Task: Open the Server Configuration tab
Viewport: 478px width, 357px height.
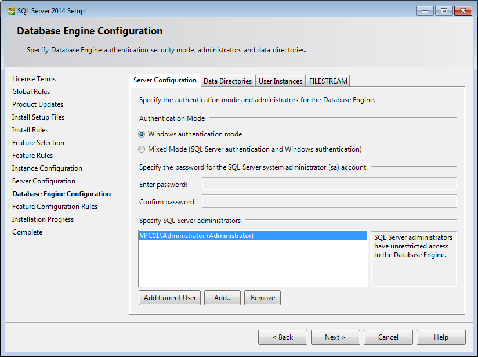Action: tap(165, 80)
